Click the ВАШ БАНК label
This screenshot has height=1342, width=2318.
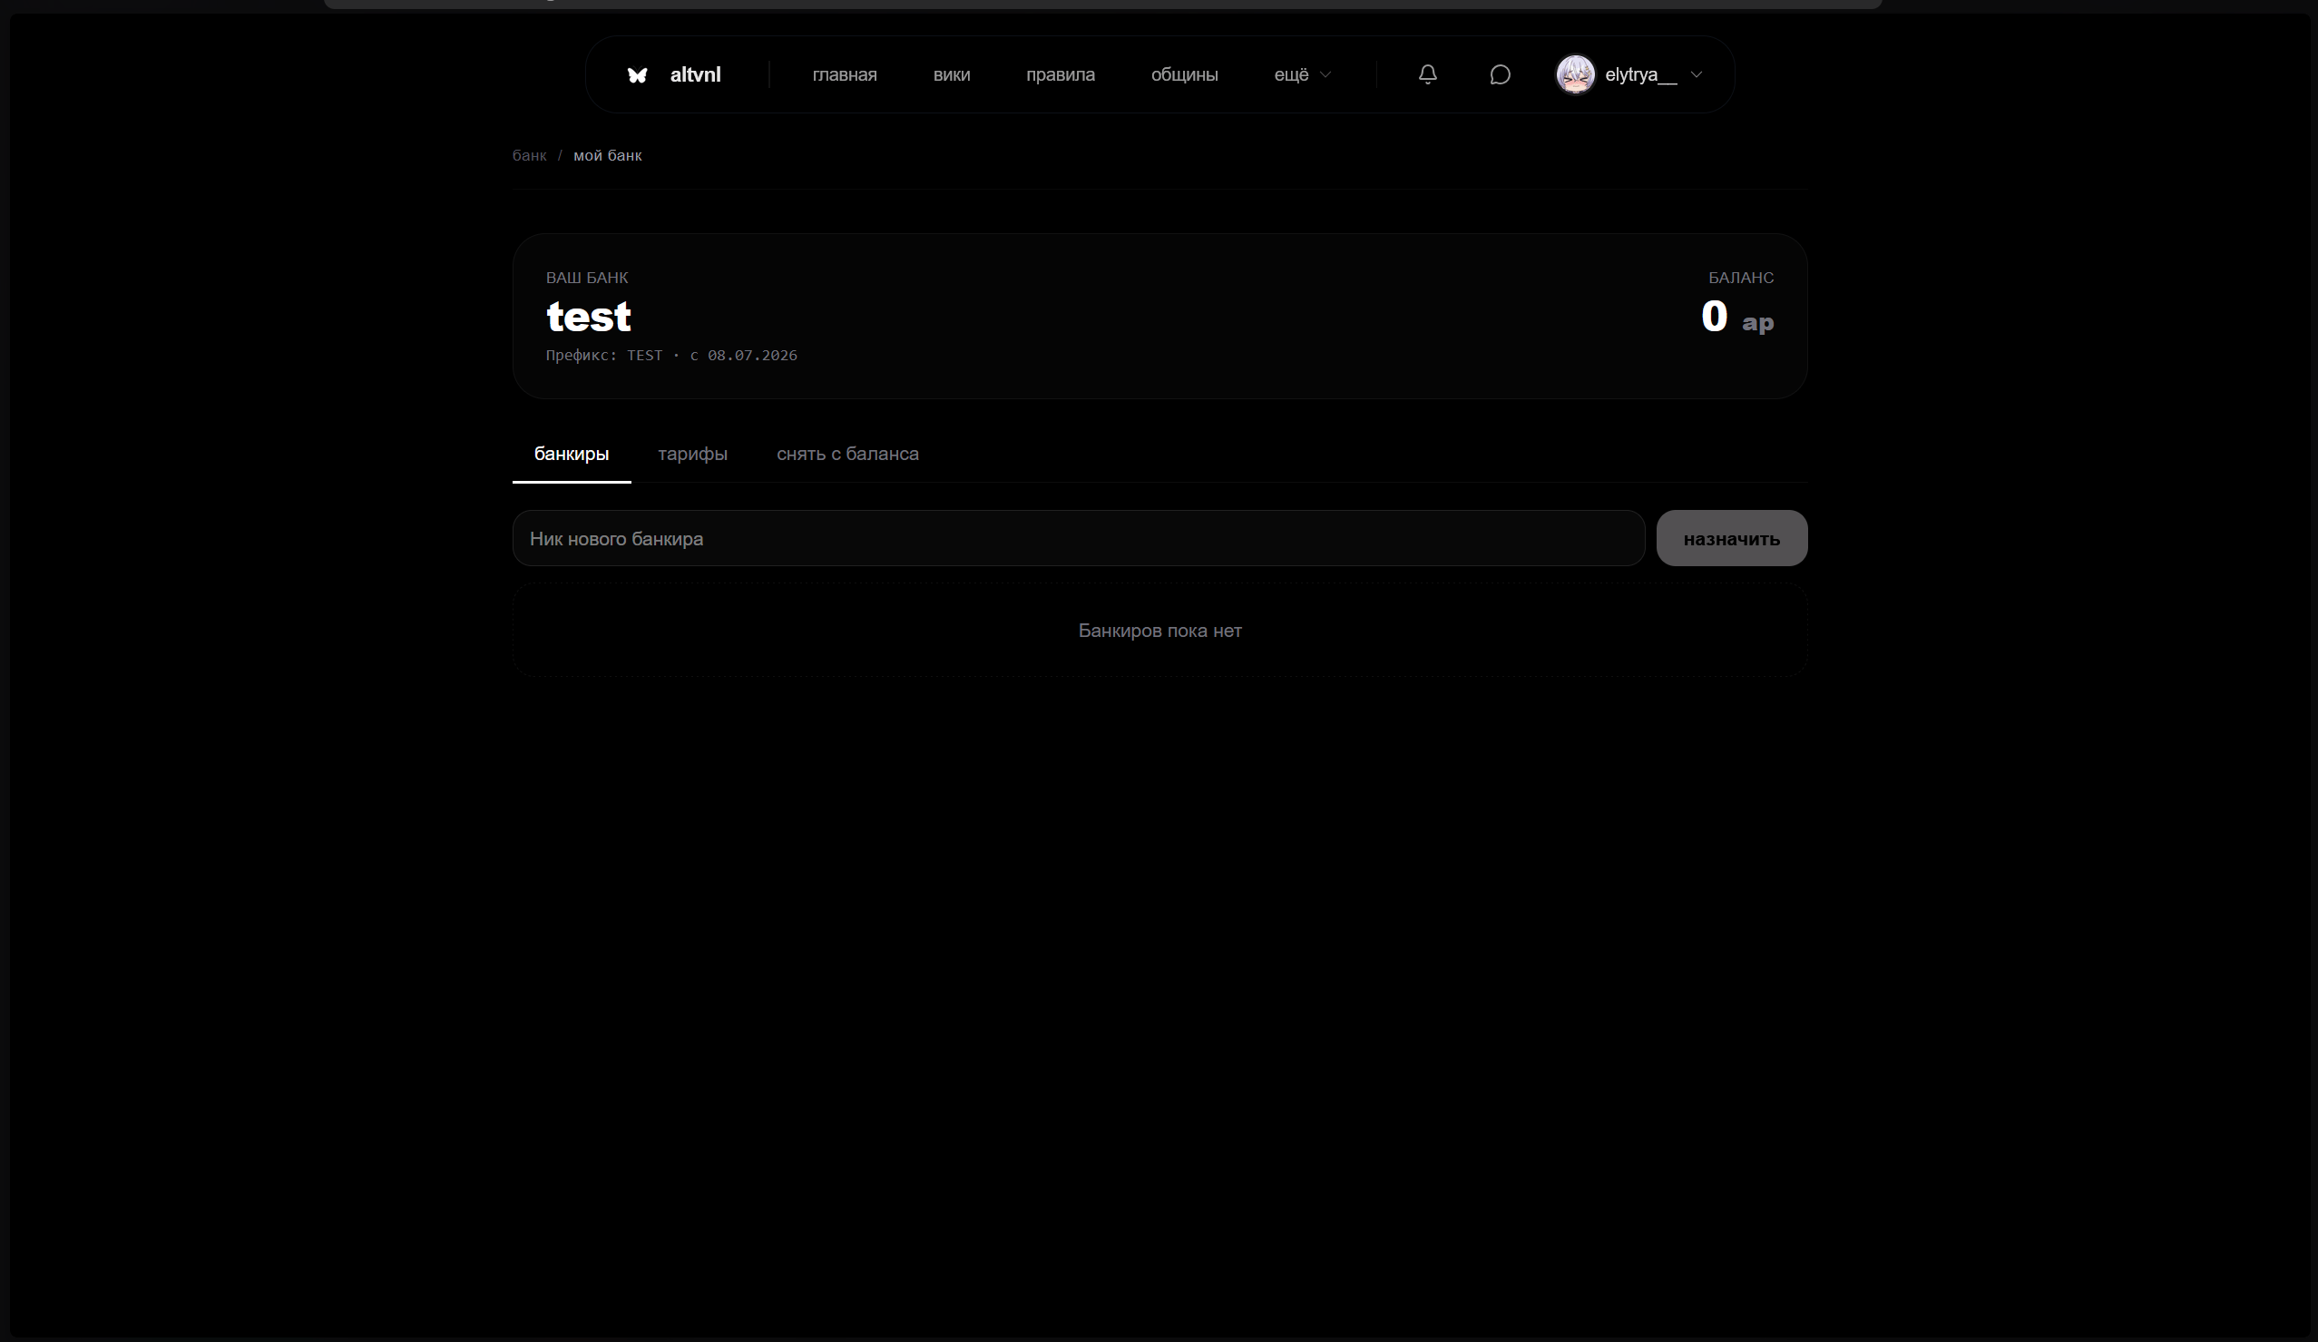click(x=587, y=278)
